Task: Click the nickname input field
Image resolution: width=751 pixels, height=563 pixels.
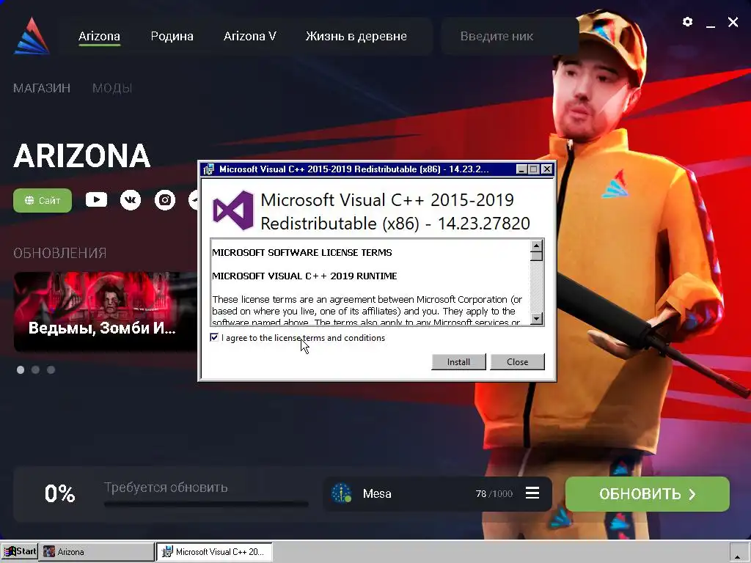Action: (509, 37)
